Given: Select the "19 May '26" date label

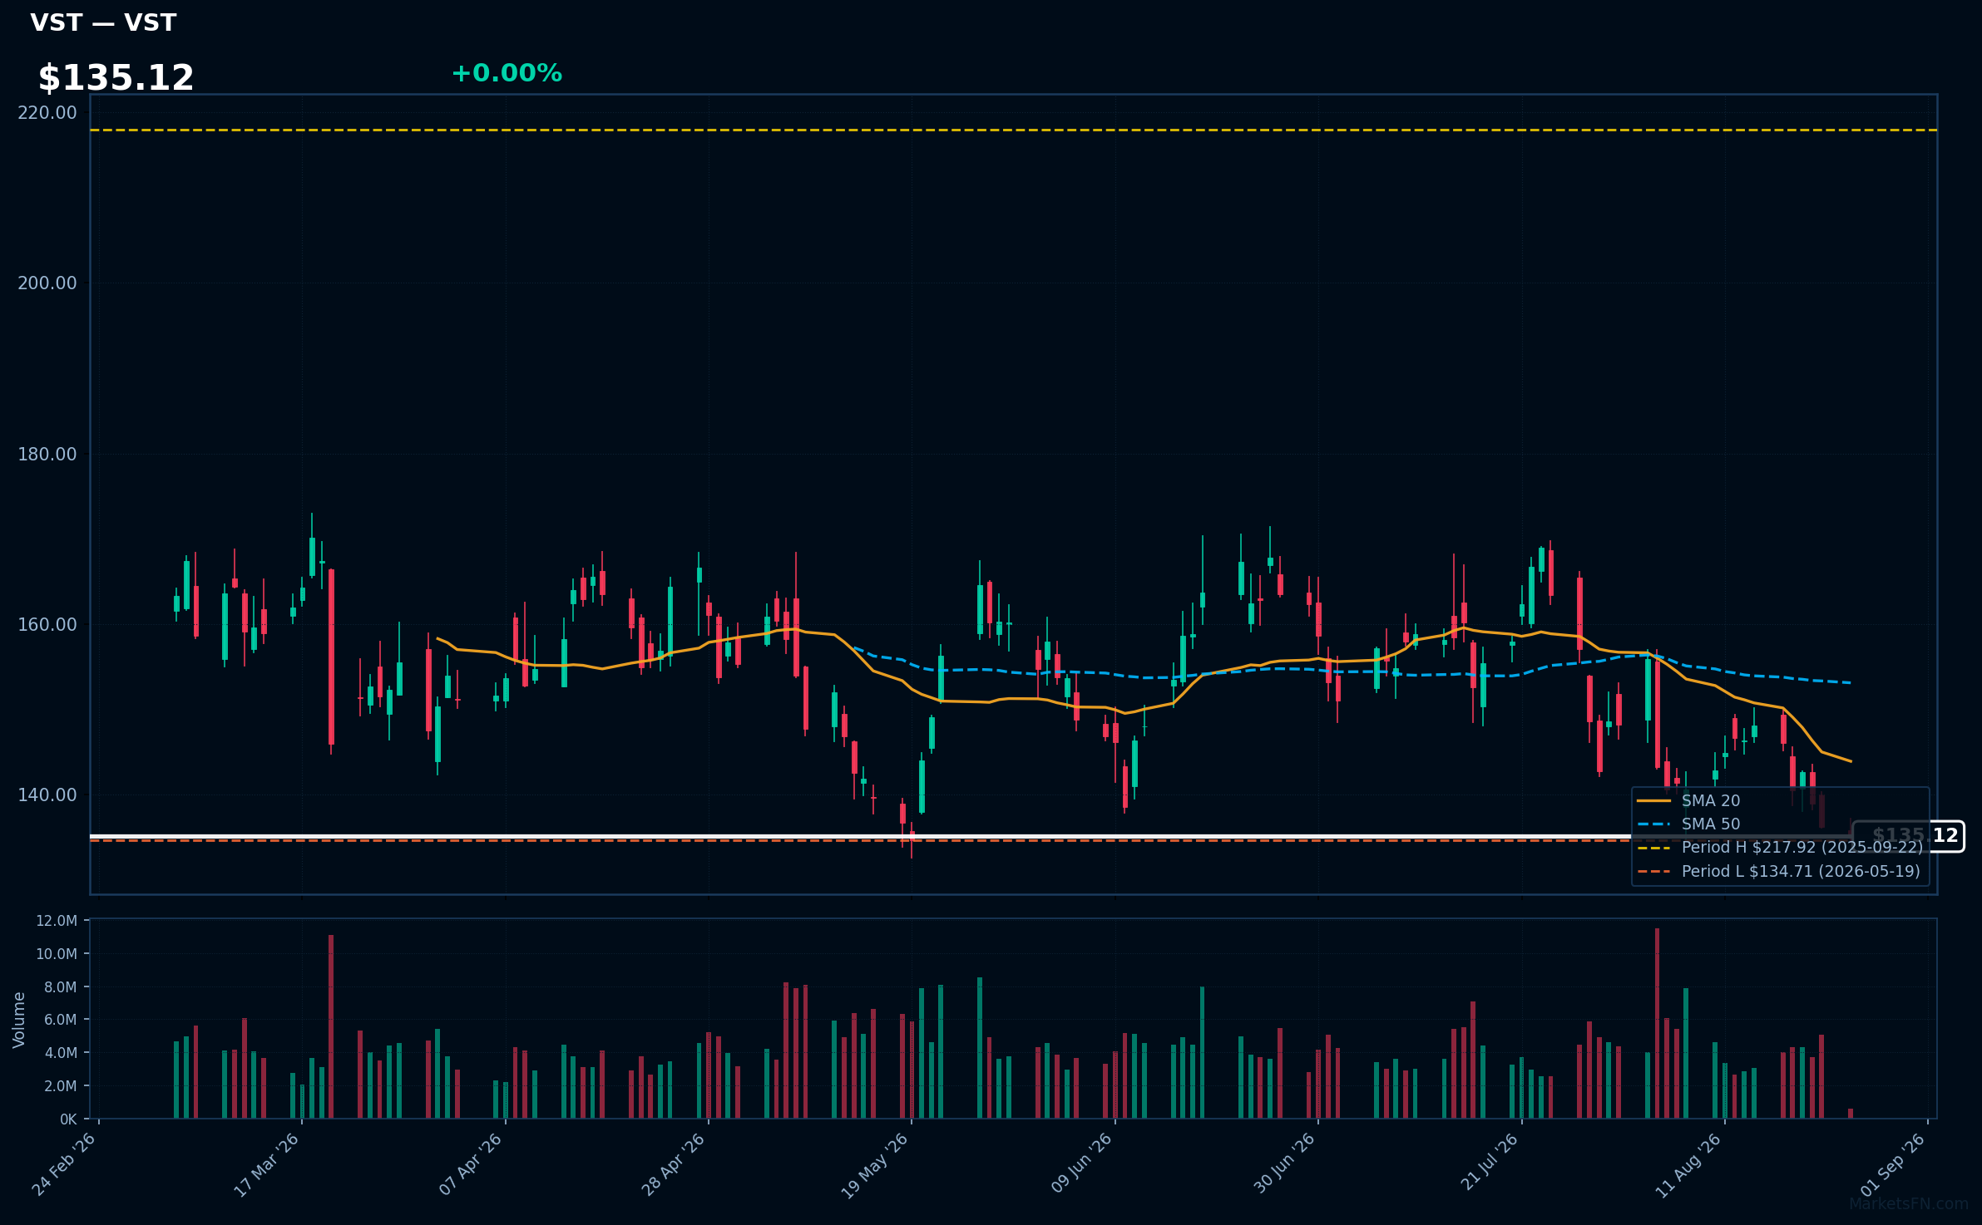Looking at the screenshot, I should tap(875, 1165).
